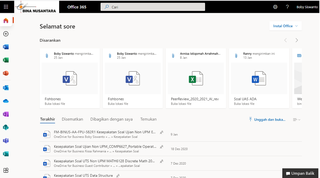
Task: Open PeerReview_2020_2021_AI_rev Excel thumbnail
Action: pos(196,78)
